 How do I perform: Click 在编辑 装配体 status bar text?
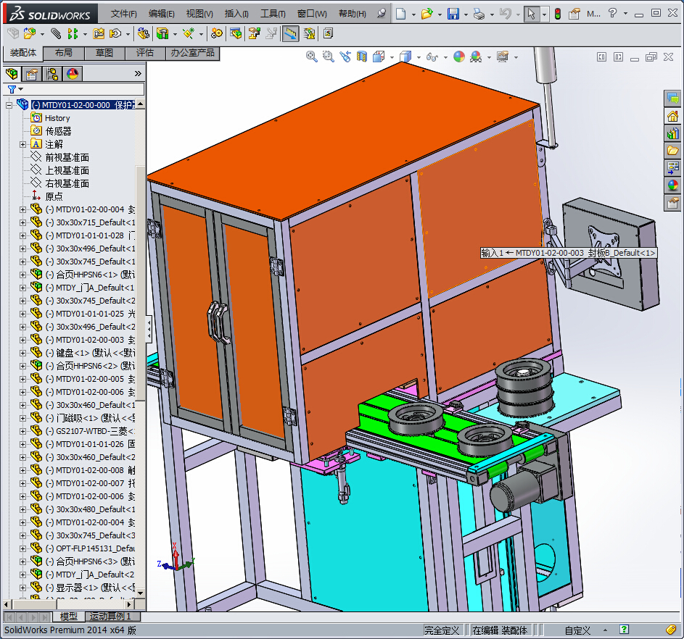[x=500, y=630]
